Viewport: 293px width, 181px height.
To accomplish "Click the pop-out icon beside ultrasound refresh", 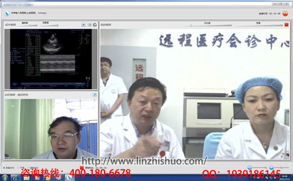I will tap(89, 25).
